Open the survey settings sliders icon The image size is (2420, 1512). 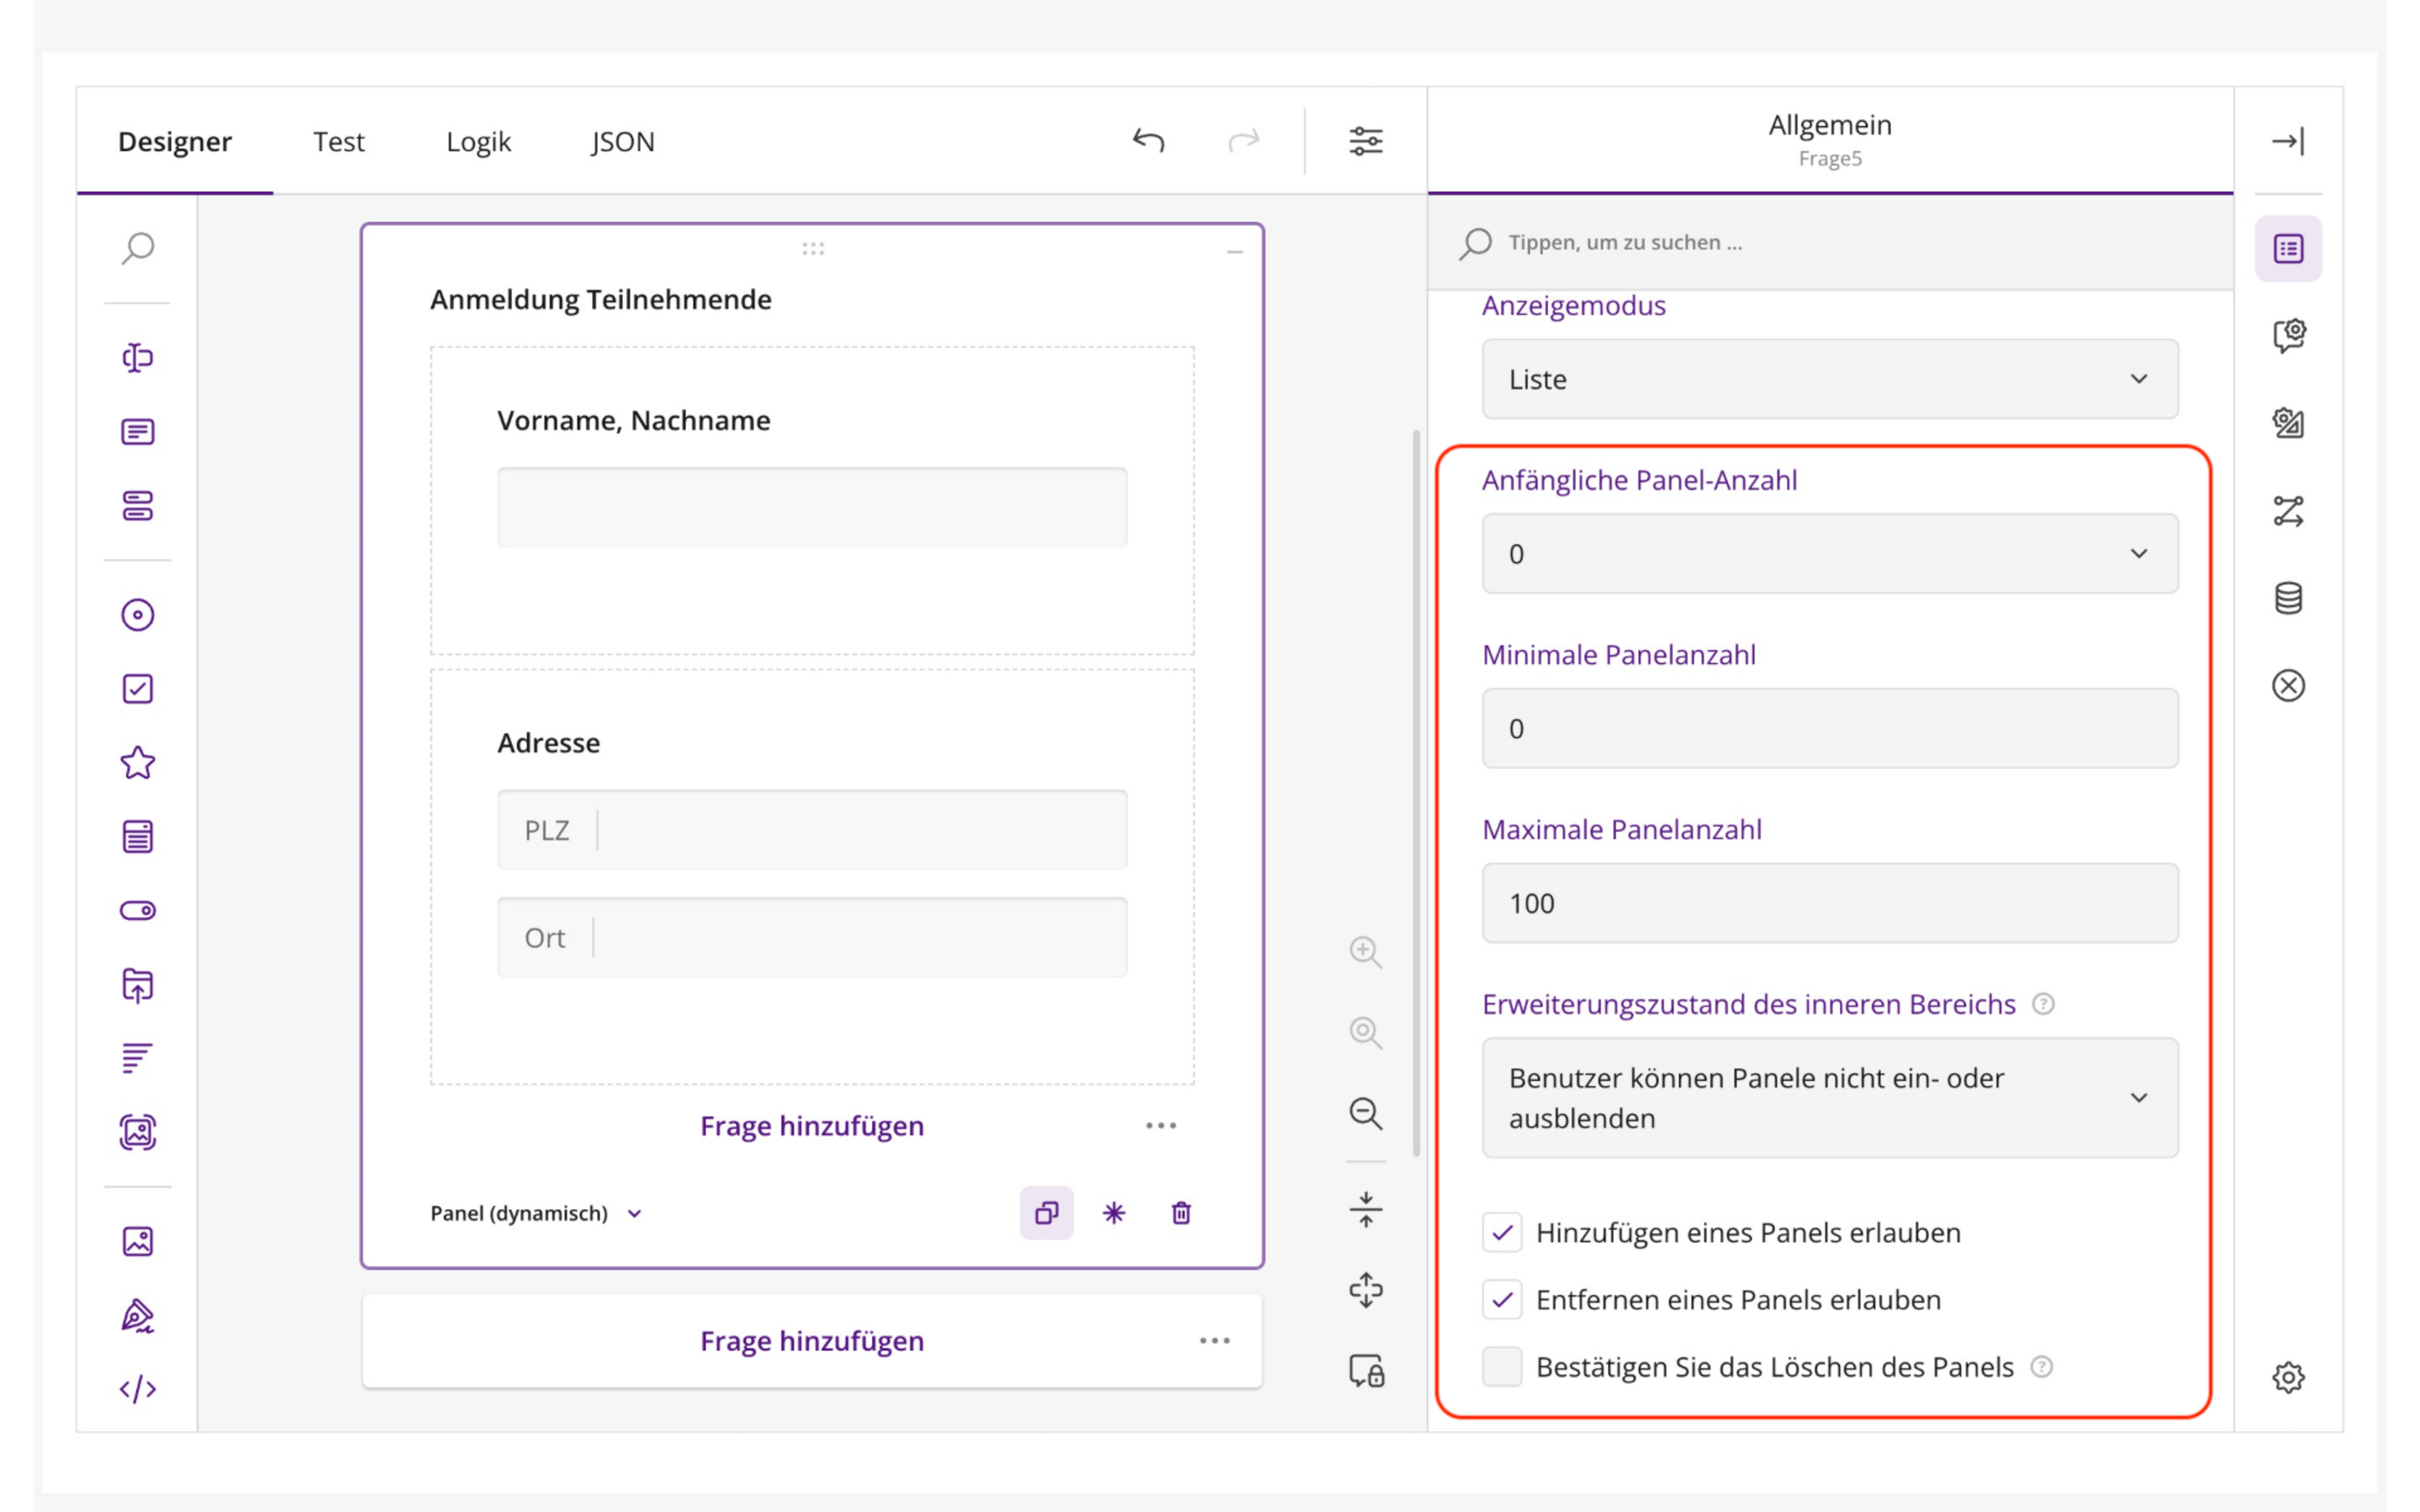(1366, 141)
